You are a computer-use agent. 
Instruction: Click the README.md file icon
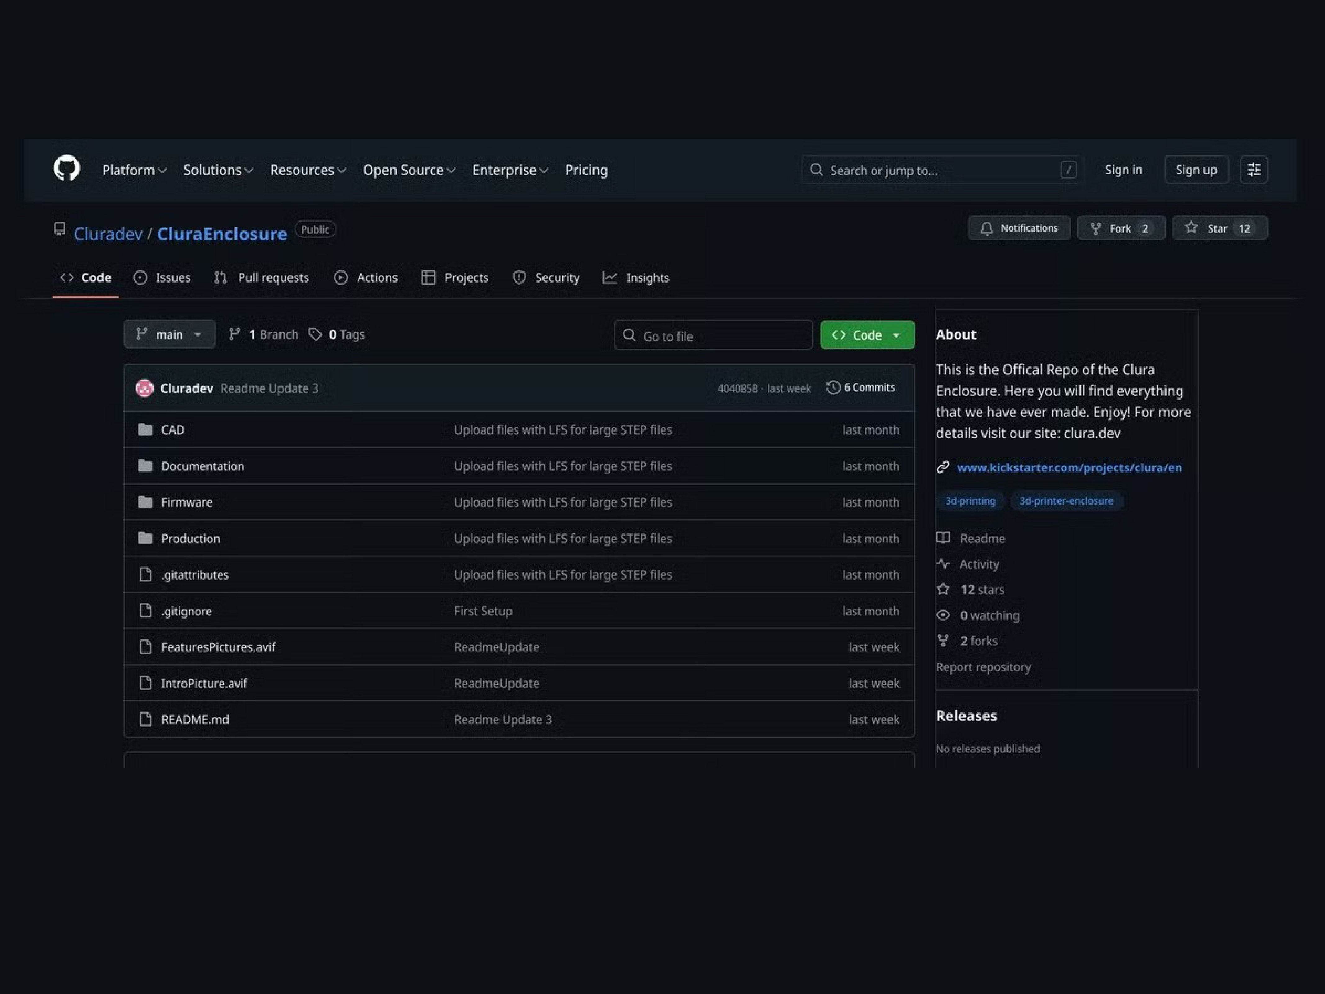[x=146, y=719]
